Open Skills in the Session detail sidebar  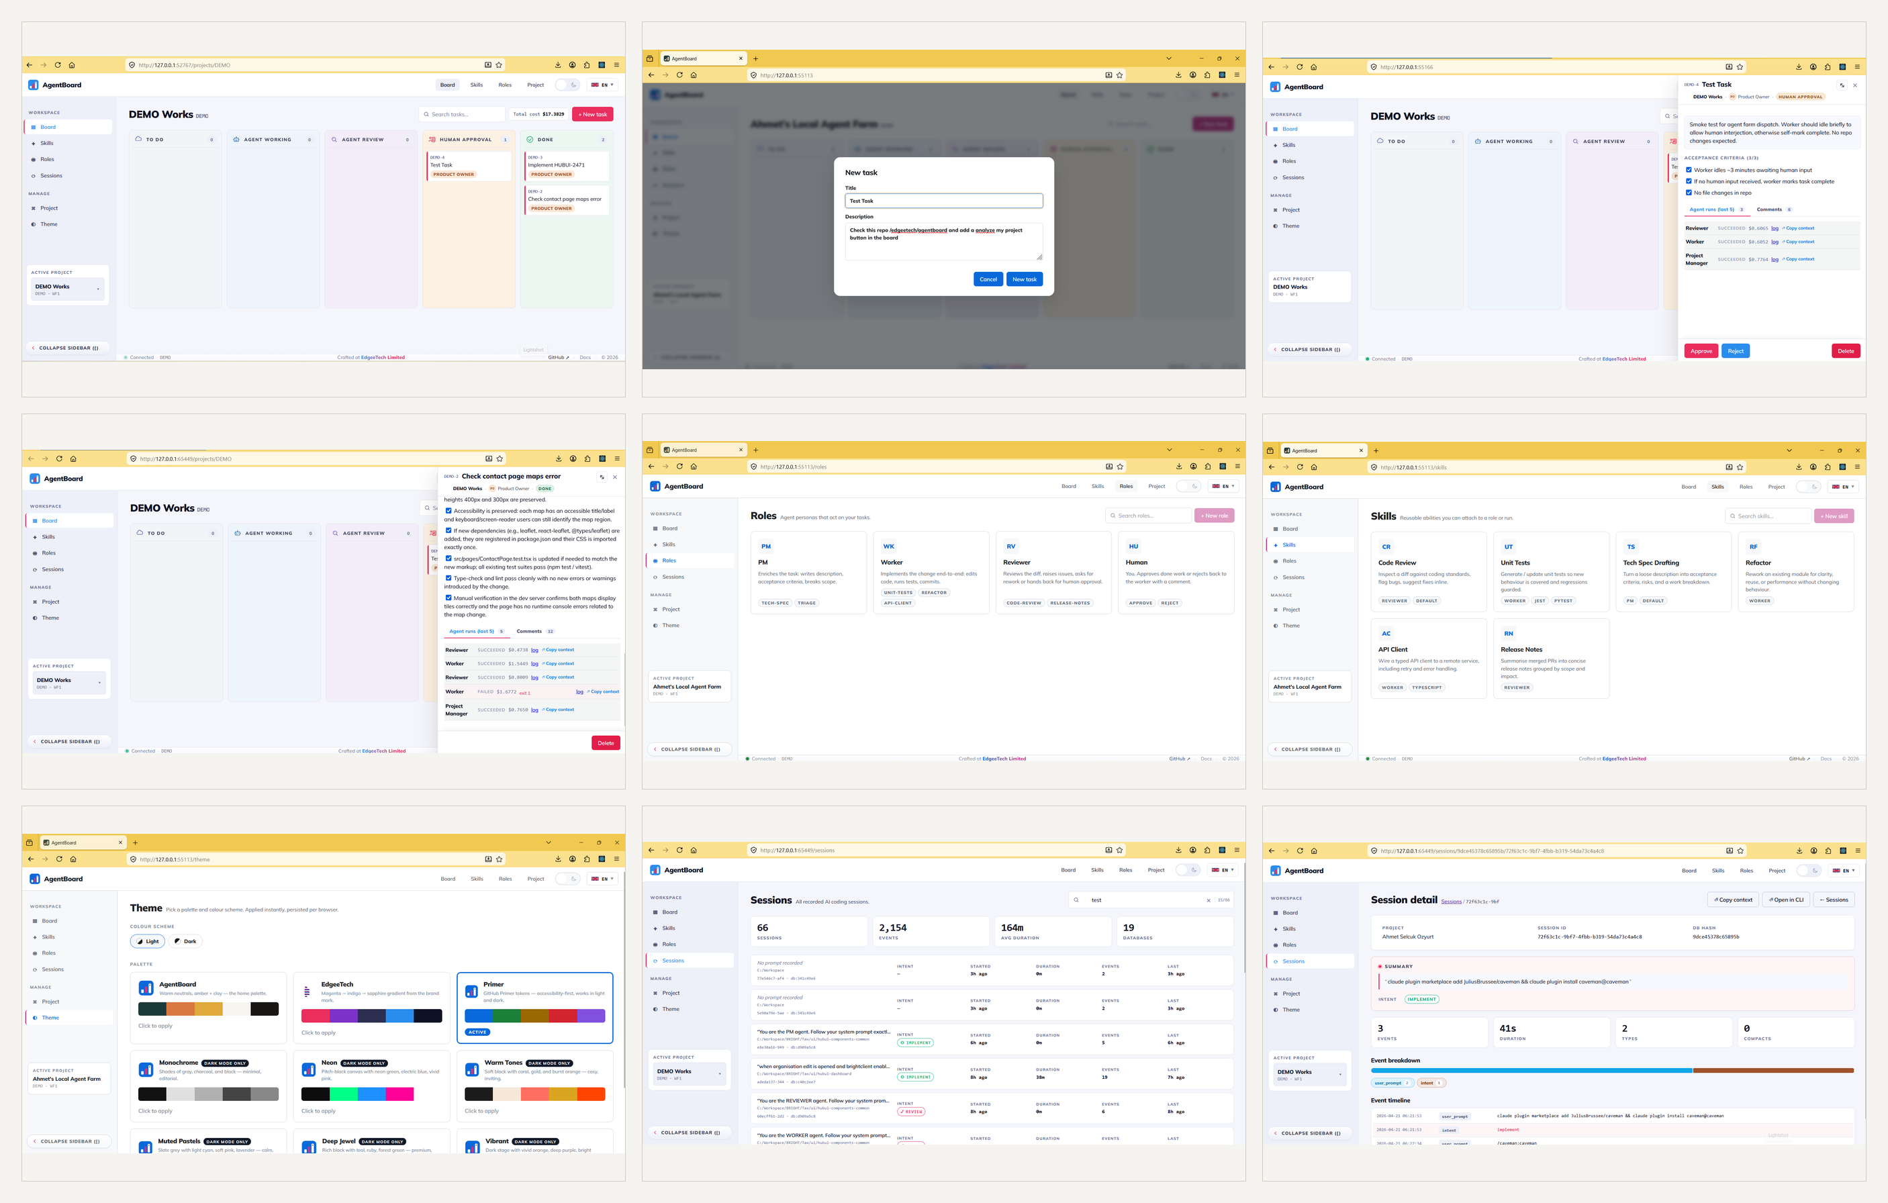tap(1289, 928)
